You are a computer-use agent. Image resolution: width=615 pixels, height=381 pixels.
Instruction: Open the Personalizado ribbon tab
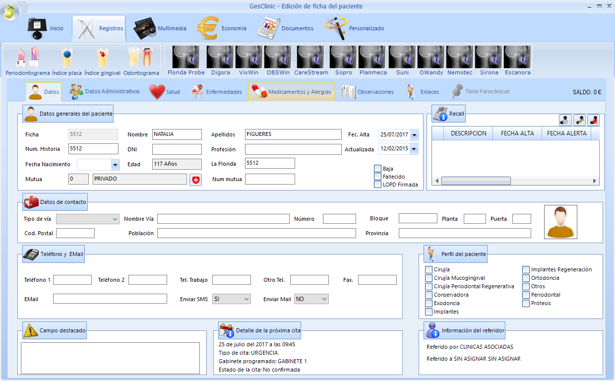tap(355, 28)
